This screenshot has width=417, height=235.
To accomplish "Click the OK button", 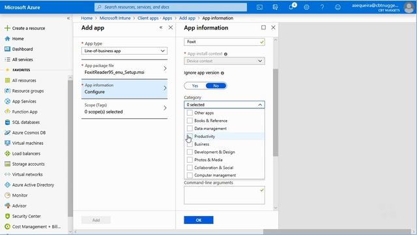I will (x=199, y=220).
